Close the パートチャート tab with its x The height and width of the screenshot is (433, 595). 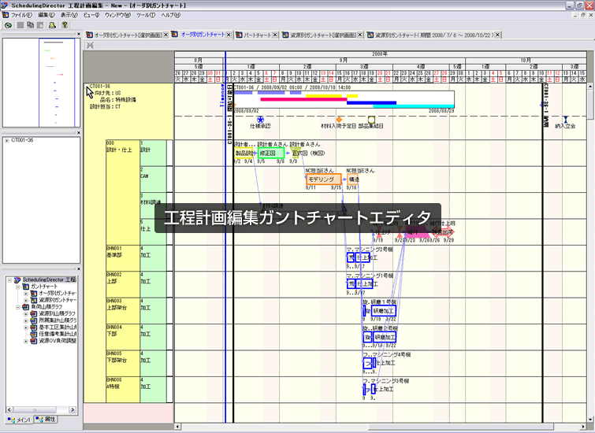[x=275, y=35]
